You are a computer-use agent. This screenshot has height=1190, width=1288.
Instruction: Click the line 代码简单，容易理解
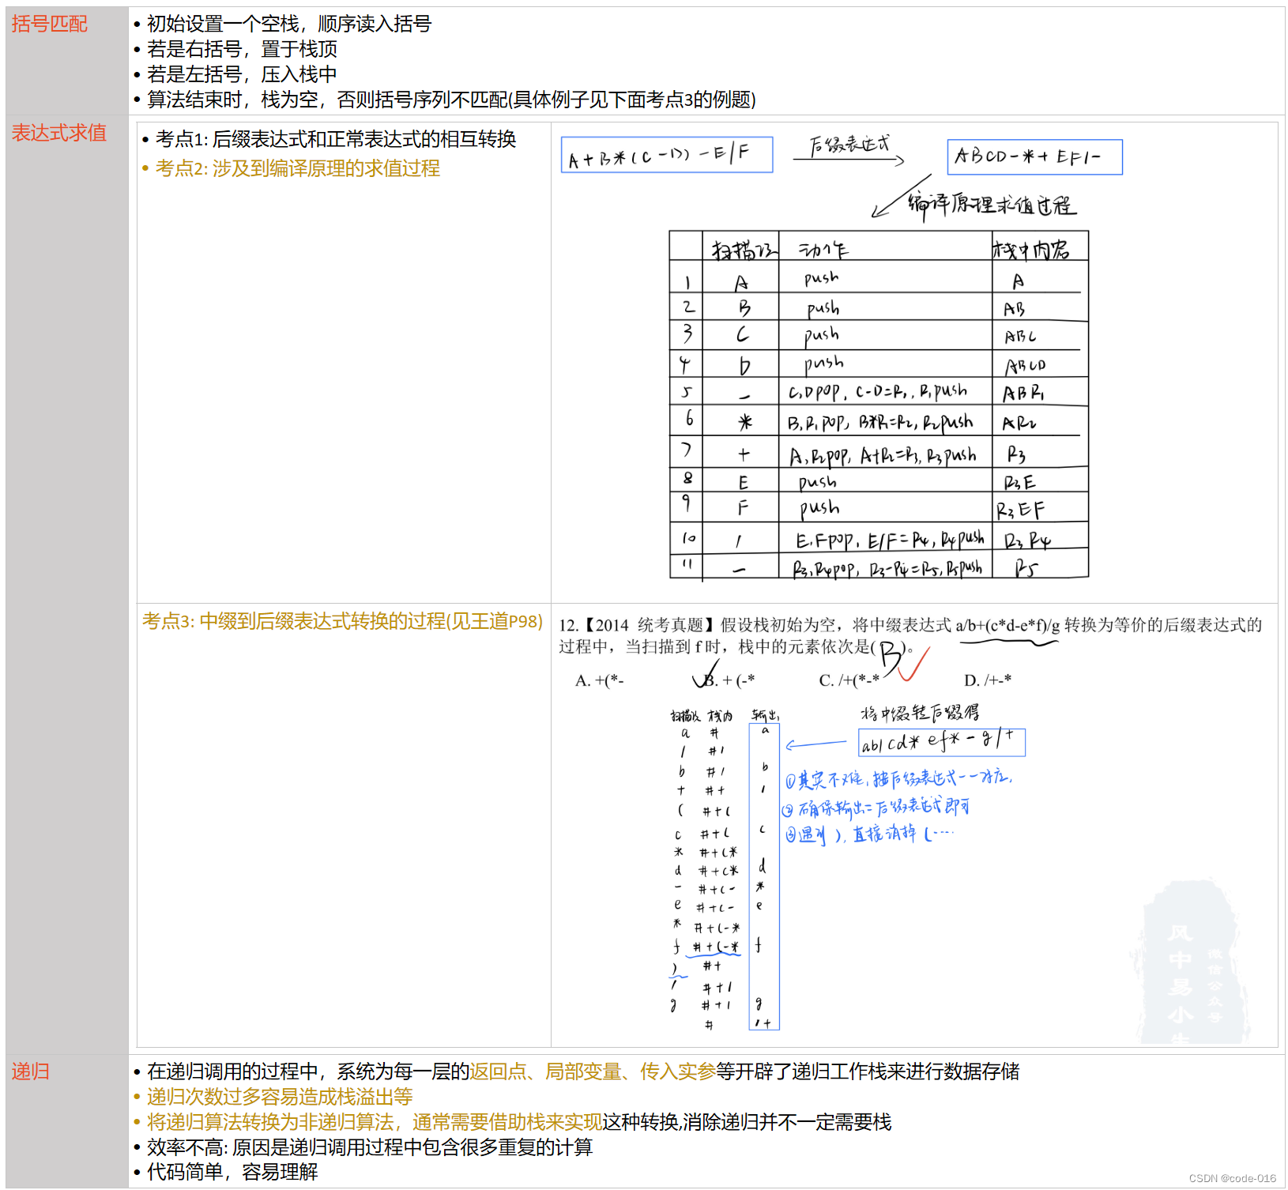click(x=232, y=1172)
